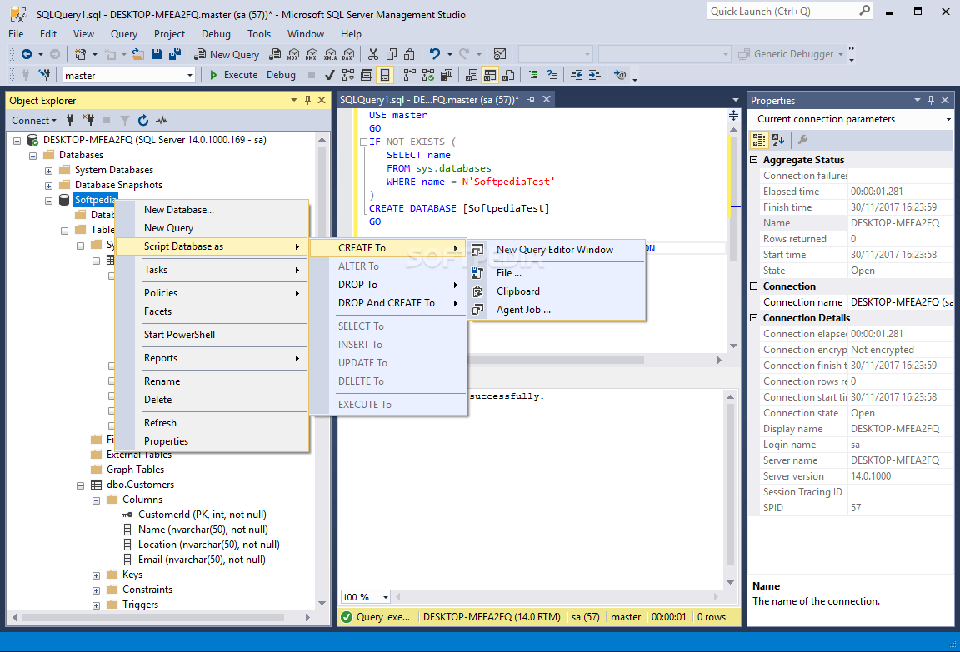Refresh the Object Explorer tree

143,121
